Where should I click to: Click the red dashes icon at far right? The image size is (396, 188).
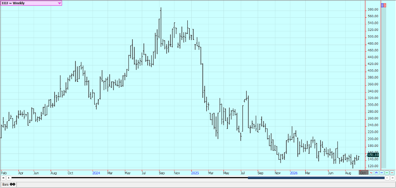click(x=392, y=173)
